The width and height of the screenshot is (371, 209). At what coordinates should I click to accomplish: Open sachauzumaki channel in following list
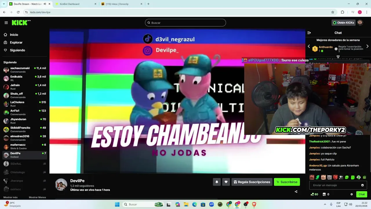click(25, 70)
